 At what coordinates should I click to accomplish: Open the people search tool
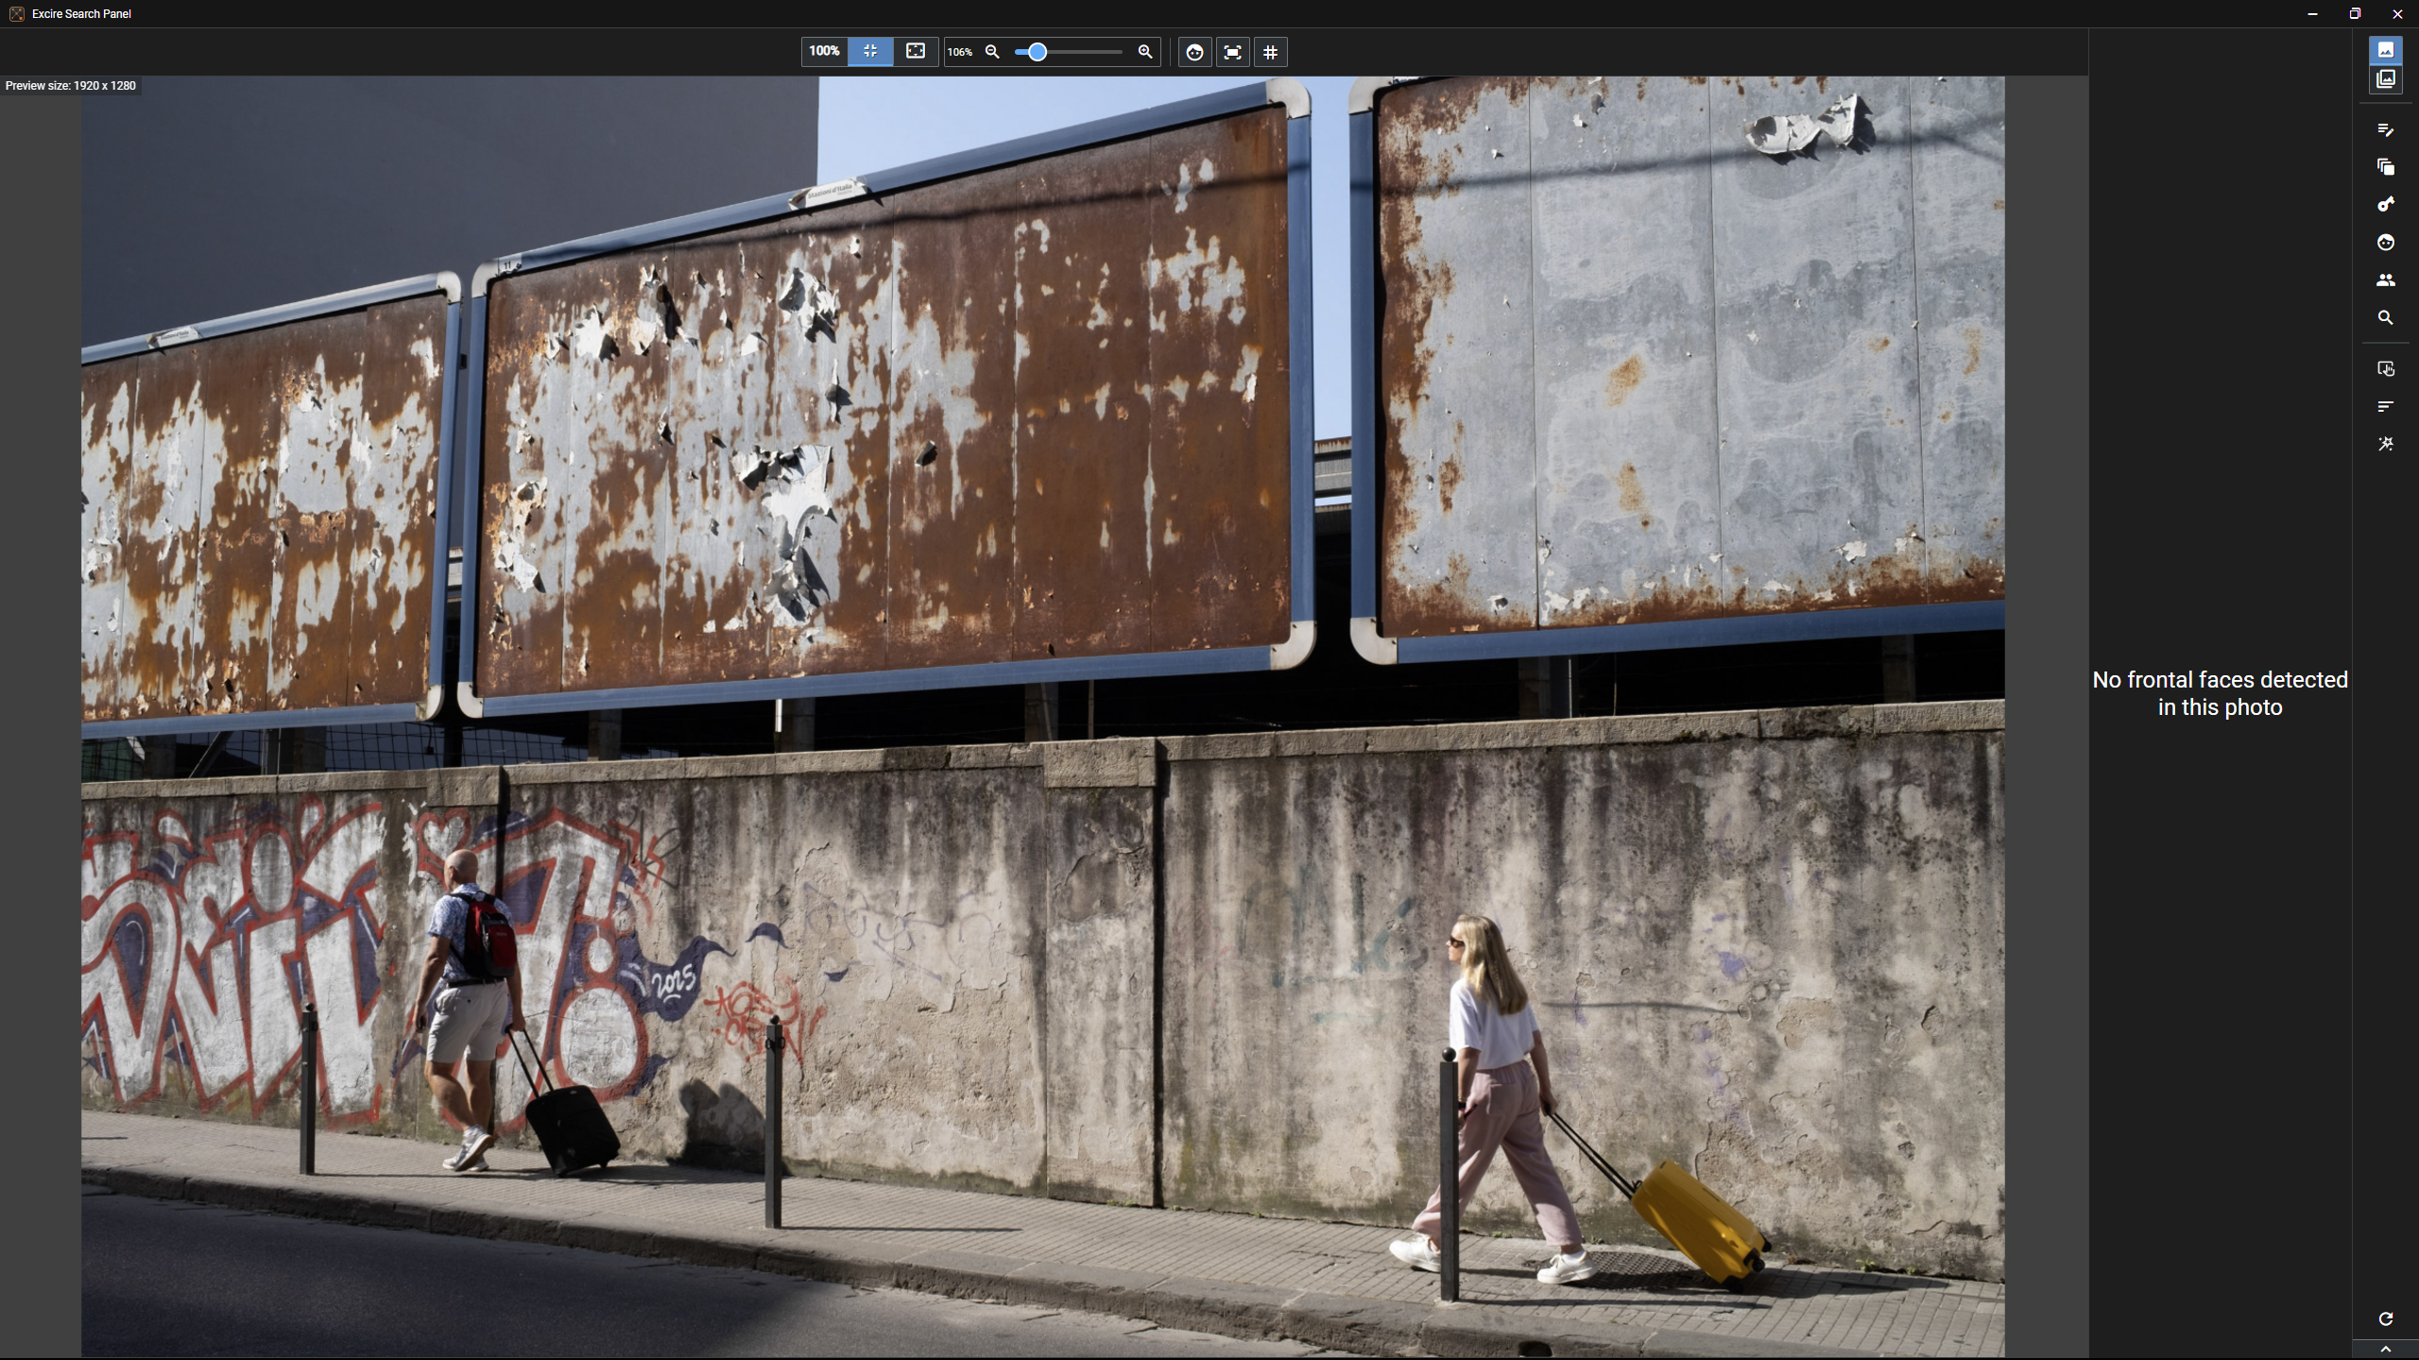pyautogui.click(x=2386, y=280)
